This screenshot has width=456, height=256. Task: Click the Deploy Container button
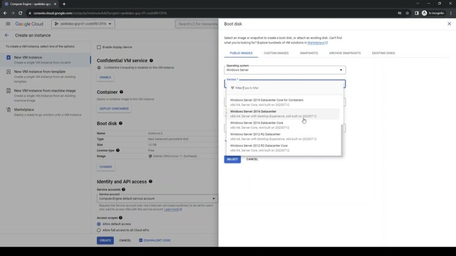pyautogui.click(x=114, y=109)
